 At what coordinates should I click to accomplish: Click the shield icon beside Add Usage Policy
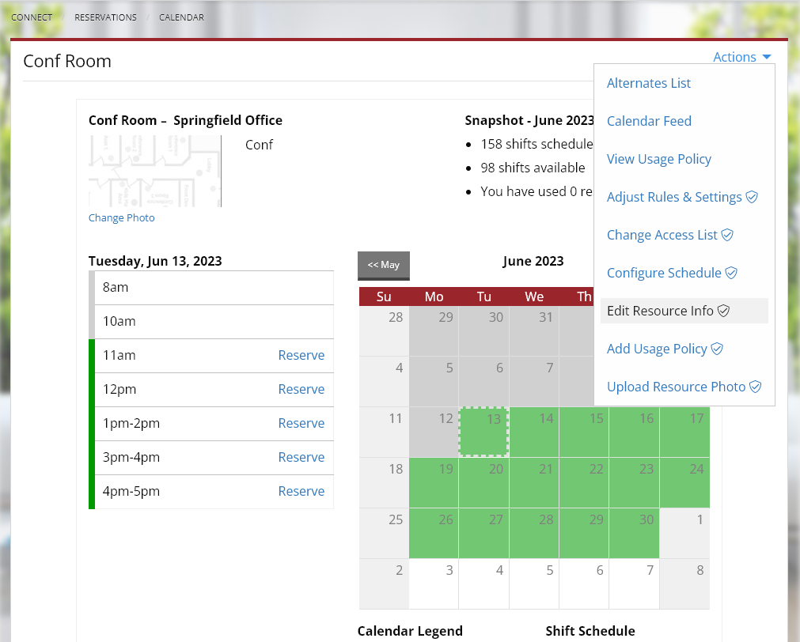(717, 349)
